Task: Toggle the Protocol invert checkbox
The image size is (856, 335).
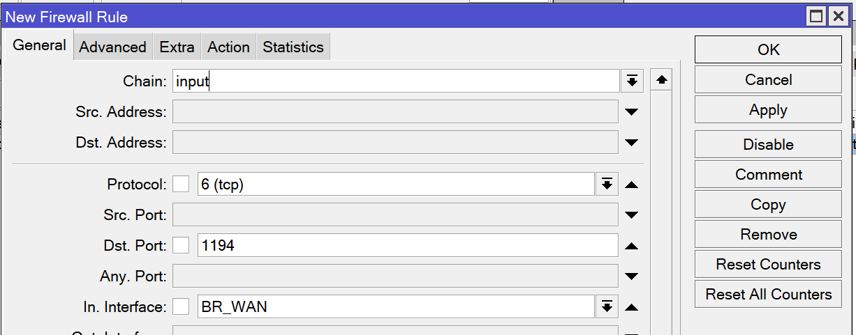Action: (181, 184)
